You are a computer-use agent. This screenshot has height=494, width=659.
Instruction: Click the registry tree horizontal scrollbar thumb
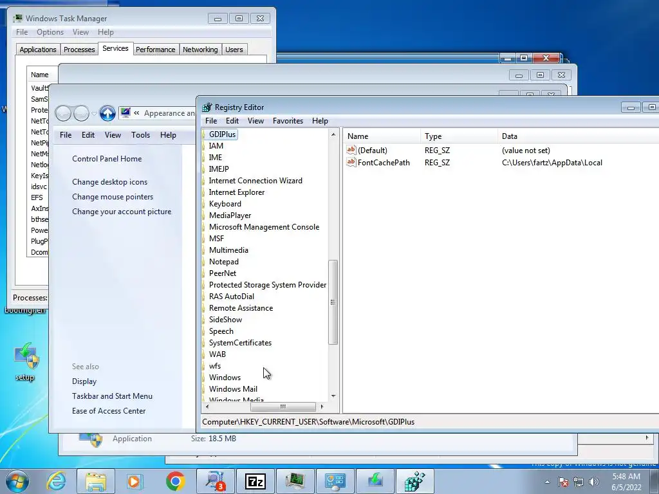tap(283, 407)
